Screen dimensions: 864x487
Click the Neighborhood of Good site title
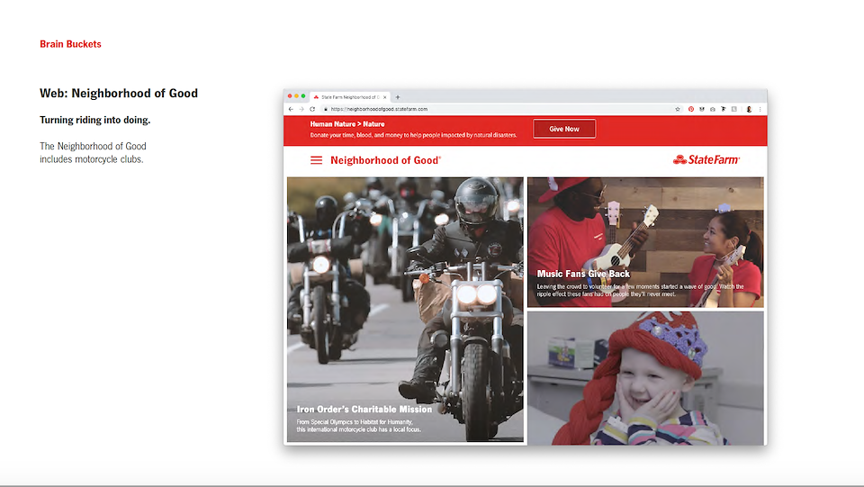click(x=385, y=160)
